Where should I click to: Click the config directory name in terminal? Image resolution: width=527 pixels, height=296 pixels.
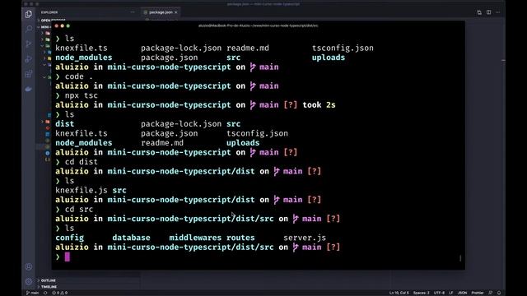[69, 238]
